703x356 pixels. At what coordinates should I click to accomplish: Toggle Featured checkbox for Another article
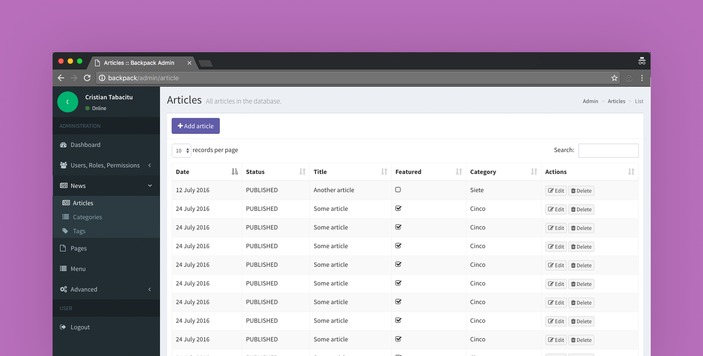pyautogui.click(x=398, y=190)
